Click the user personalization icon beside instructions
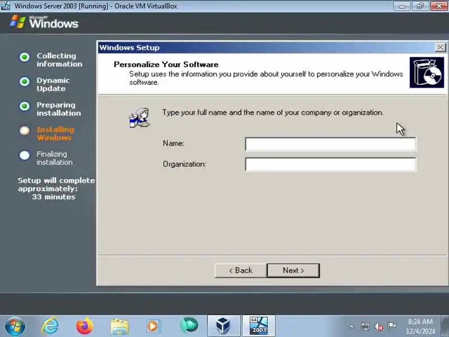The height and width of the screenshot is (337, 449). (x=139, y=118)
